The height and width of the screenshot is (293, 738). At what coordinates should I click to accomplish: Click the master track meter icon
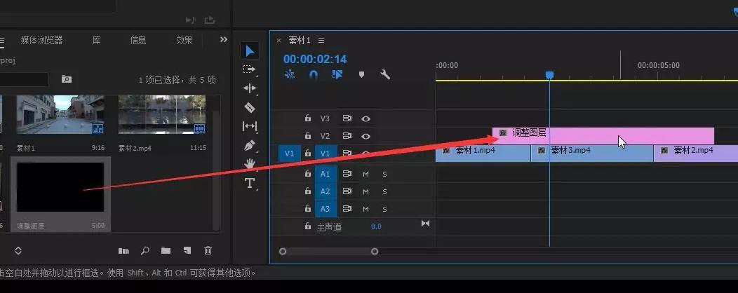coord(426,224)
